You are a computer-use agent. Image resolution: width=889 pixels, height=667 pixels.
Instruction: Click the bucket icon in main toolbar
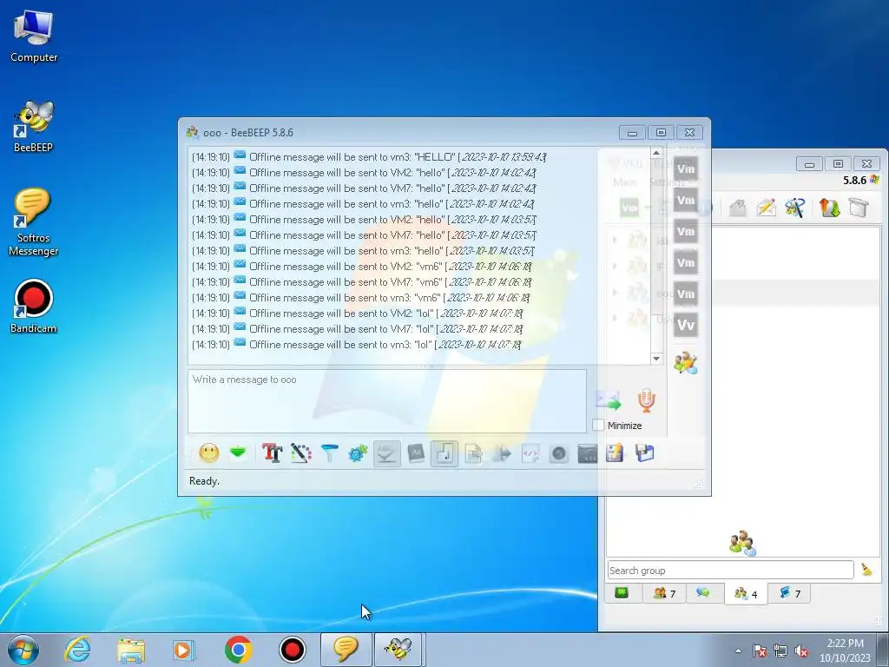859,208
